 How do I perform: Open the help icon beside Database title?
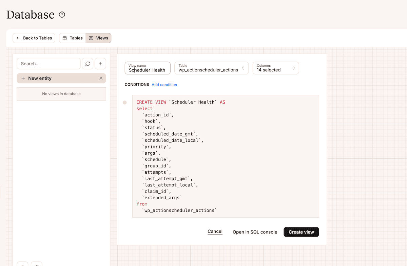pos(61,15)
